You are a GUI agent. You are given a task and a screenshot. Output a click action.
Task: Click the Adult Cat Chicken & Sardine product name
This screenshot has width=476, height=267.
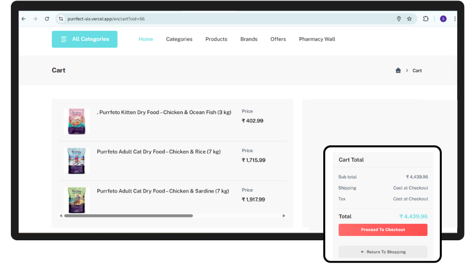(x=163, y=191)
